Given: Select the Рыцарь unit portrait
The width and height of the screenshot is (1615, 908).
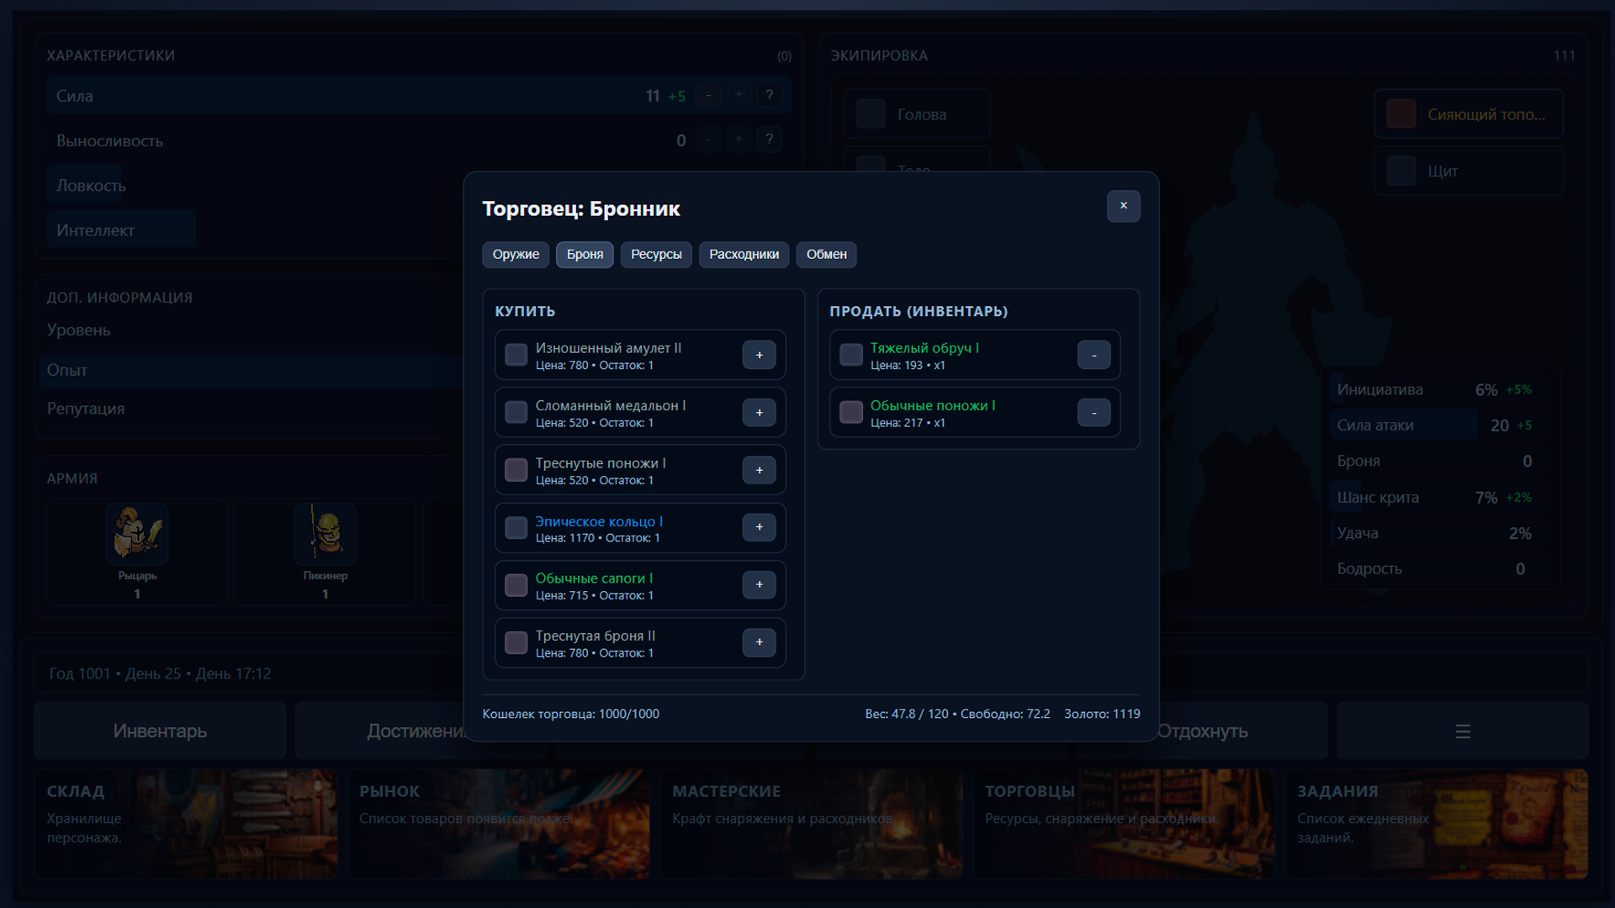Looking at the screenshot, I should click(135, 533).
